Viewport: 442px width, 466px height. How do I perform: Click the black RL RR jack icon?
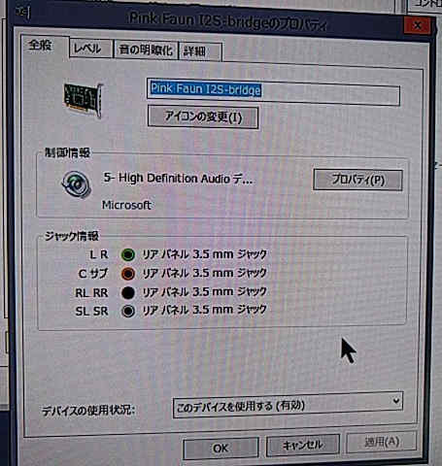tap(128, 292)
